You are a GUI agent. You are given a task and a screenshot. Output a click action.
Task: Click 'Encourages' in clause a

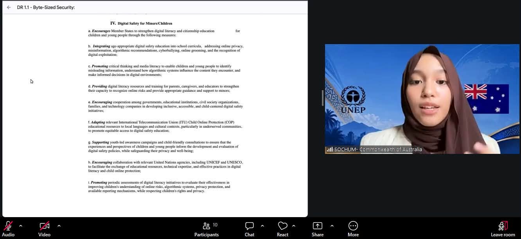point(101,31)
